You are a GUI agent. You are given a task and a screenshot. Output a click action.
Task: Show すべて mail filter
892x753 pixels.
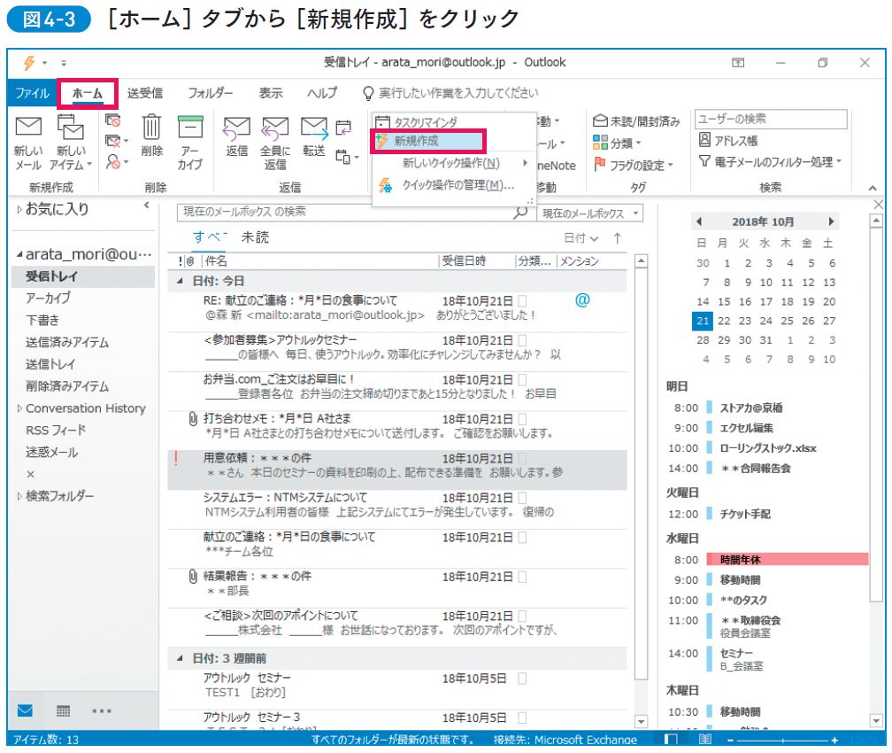point(210,237)
